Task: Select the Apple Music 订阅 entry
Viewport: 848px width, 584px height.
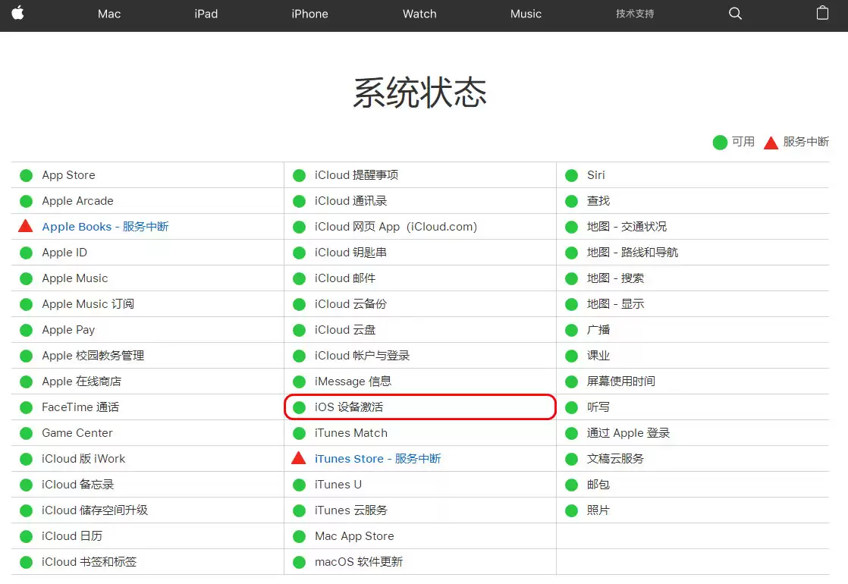Action: coord(88,304)
